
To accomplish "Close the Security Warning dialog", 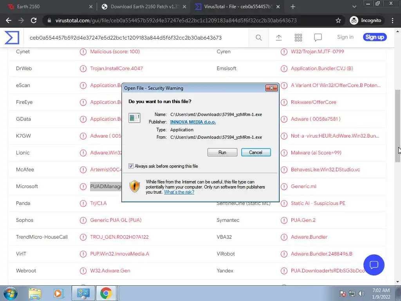I will pos(271,88).
